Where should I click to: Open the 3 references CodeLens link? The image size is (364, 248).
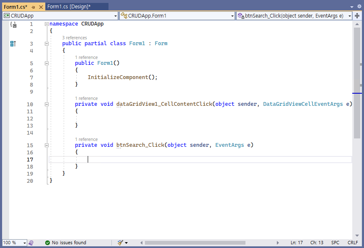click(74, 38)
